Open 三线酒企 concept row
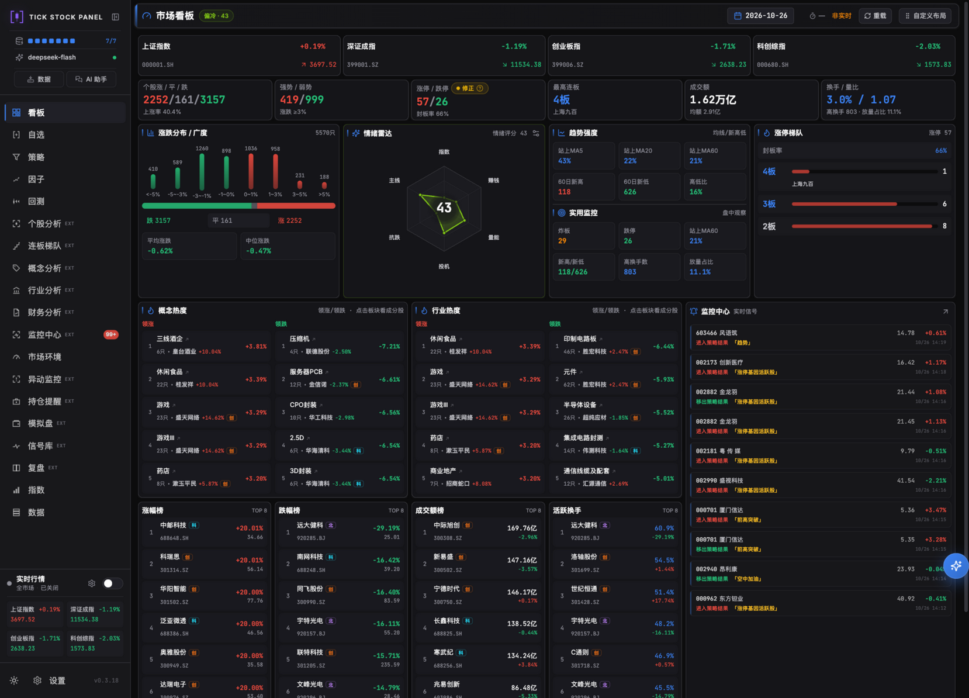Screen dimensions: 969x698 point(206,345)
